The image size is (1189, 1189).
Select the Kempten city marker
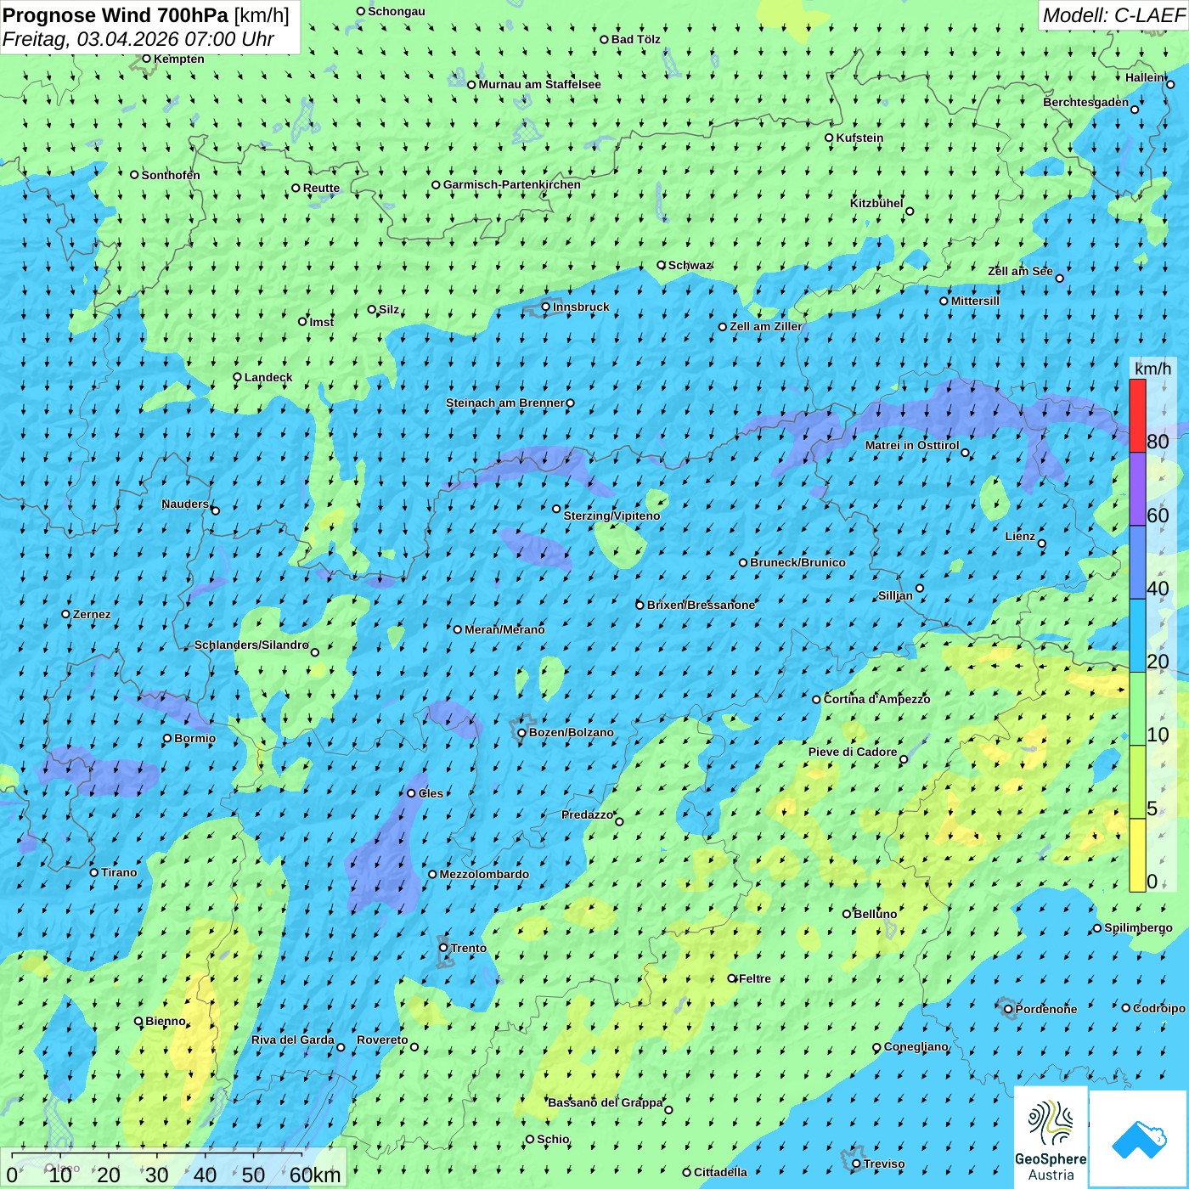[146, 59]
